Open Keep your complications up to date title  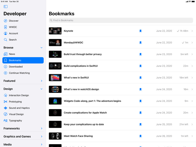84,124
